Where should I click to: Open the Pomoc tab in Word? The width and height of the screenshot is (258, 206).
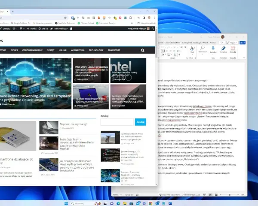click(213, 42)
